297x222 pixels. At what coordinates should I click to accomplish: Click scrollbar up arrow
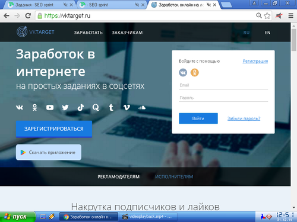tap(294, 25)
